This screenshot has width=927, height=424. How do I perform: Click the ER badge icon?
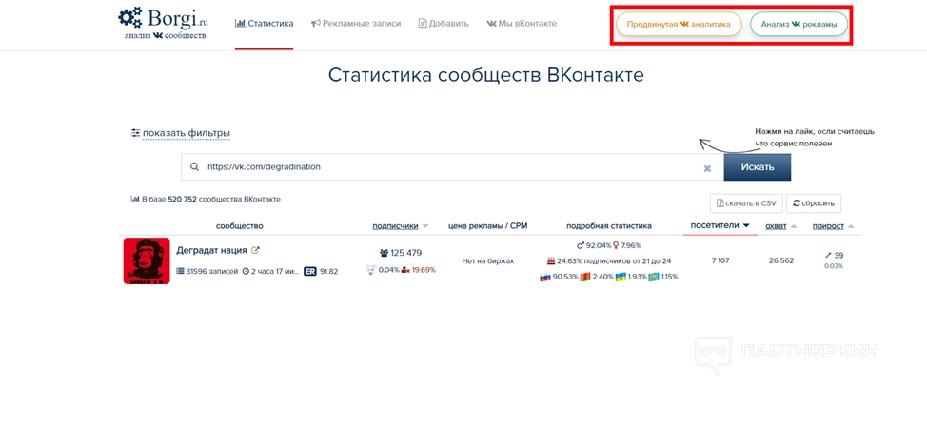click(309, 271)
